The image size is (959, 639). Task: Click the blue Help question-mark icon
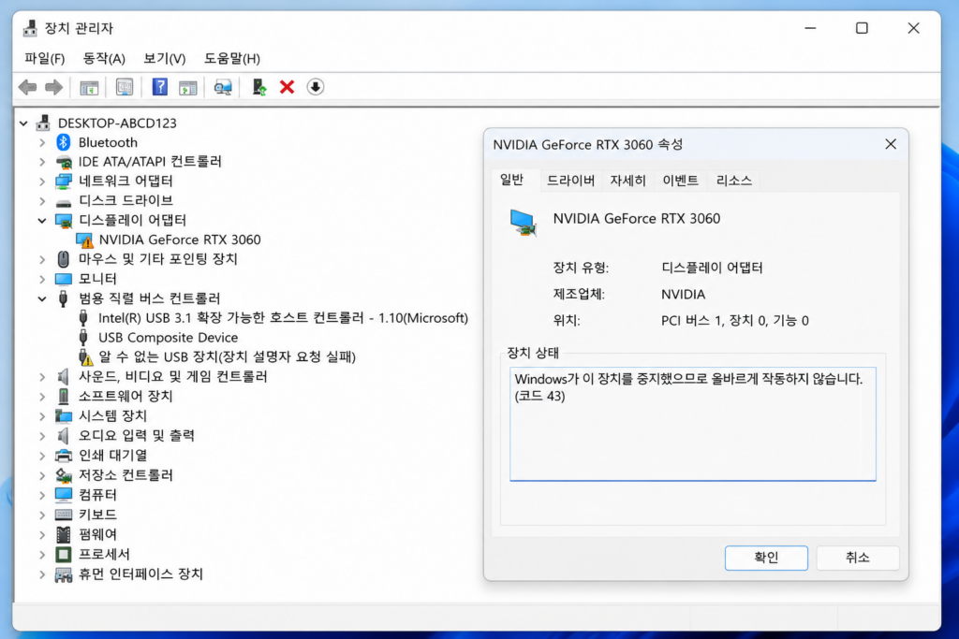159,87
